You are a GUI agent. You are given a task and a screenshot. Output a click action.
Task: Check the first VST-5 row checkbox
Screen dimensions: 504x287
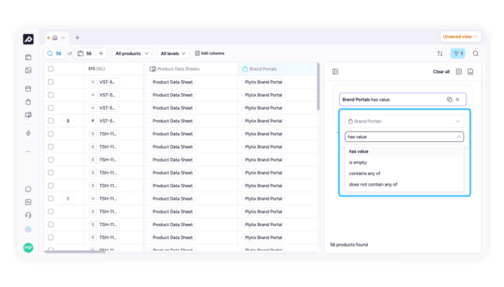coord(51,82)
